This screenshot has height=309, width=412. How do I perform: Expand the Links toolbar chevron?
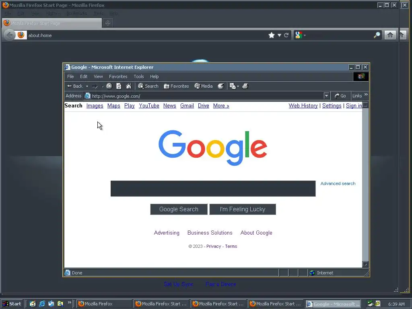click(x=366, y=95)
